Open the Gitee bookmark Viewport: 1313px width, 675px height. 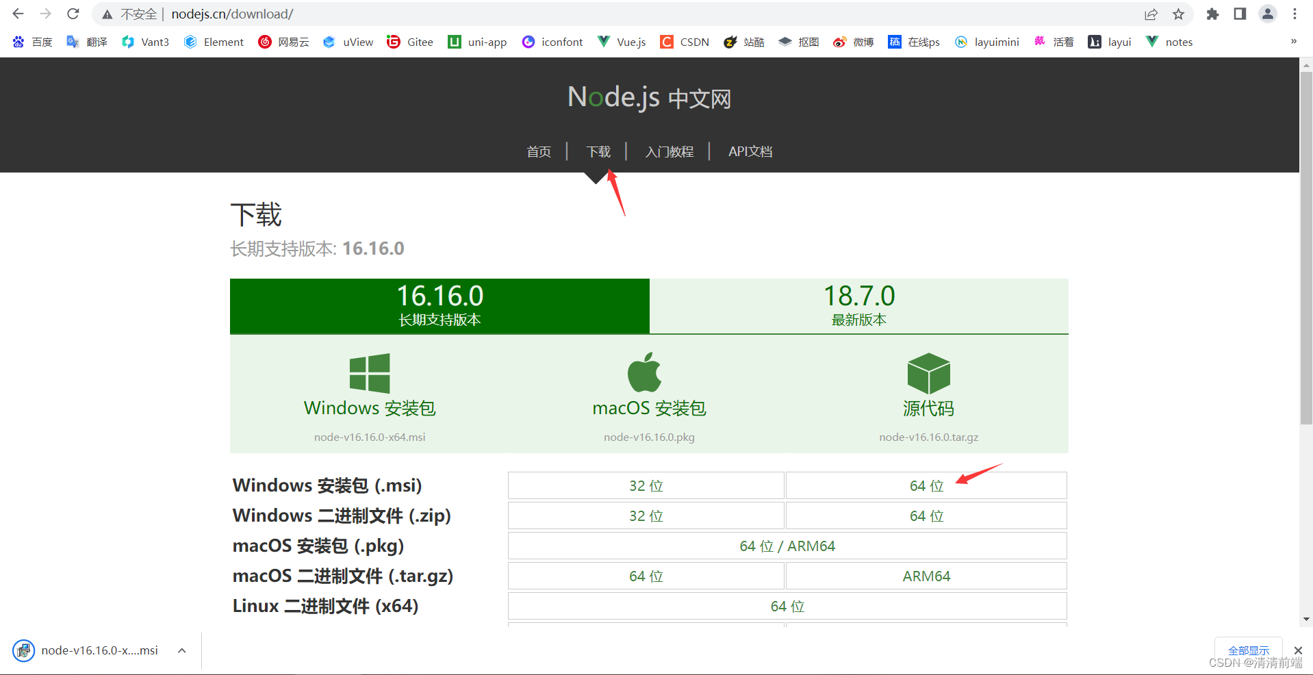click(x=410, y=42)
